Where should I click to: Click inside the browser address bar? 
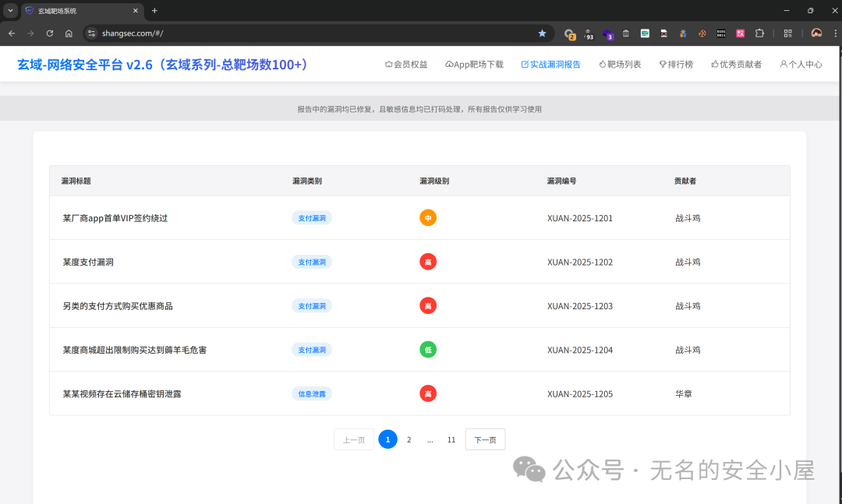pos(234,33)
